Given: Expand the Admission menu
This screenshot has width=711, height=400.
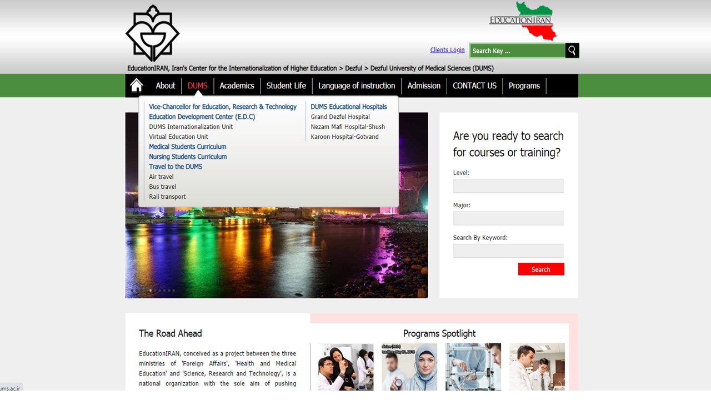Looking at the screenshot, I should point(424,86).
